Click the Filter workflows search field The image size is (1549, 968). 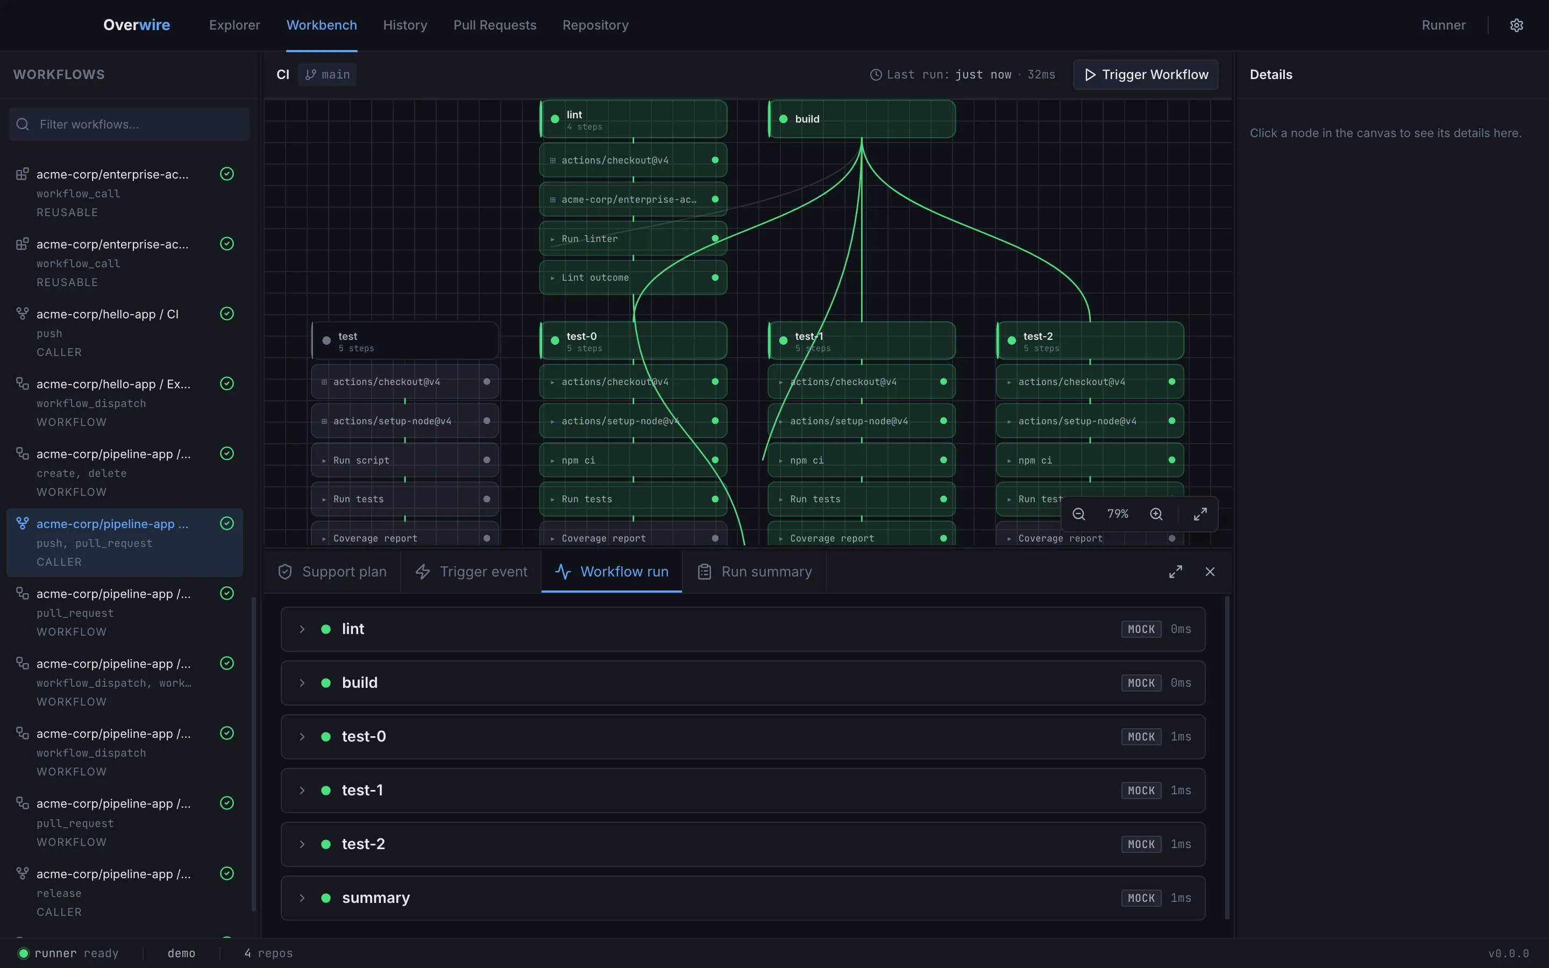click(x=129, y=124)
